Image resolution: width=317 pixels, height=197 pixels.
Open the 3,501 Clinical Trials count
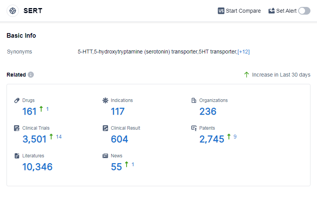35,139
